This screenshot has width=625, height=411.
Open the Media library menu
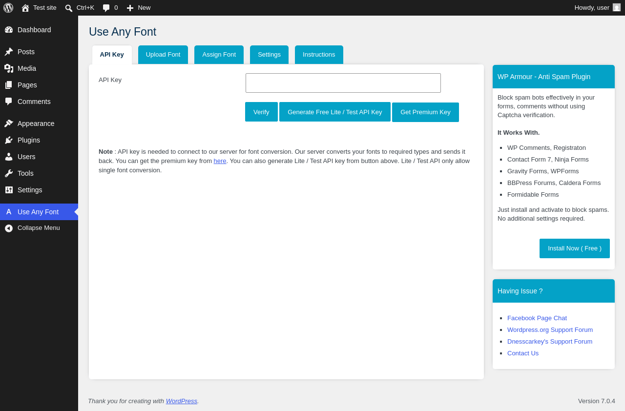click(39, 68)
